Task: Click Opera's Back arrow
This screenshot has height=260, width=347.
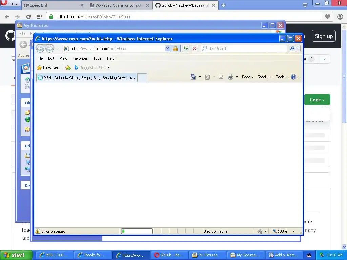Action: [7, 17]
